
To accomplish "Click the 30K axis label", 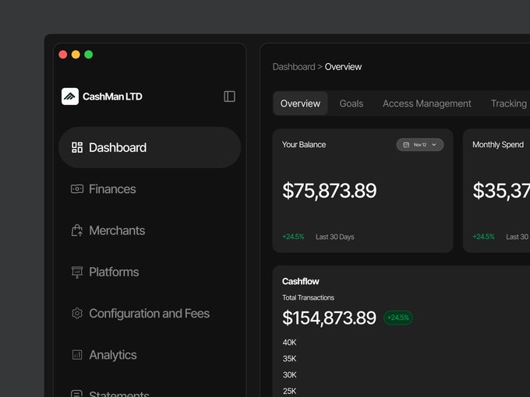I will pos(289,374).
